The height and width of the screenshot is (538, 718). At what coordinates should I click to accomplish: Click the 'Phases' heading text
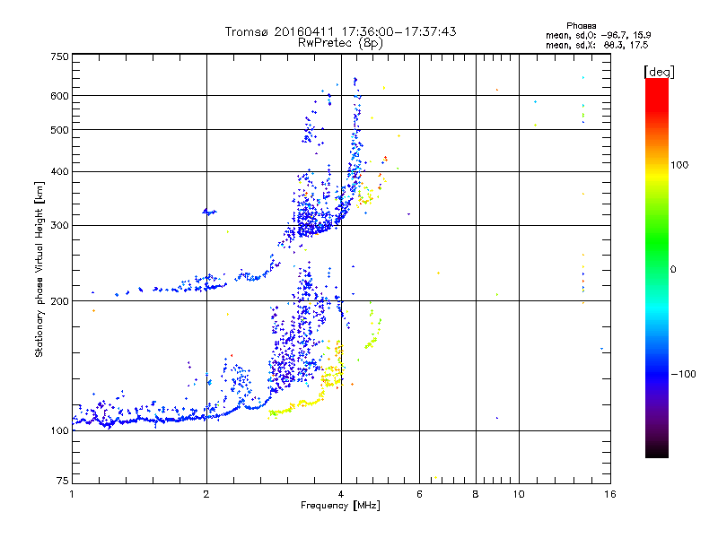pyautogui.click(x=581, y=26)
